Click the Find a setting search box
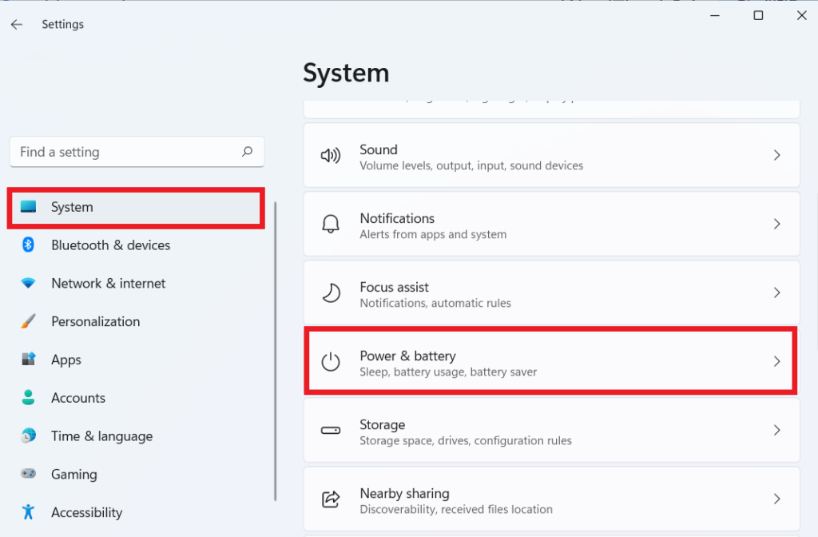818x537 pixels. 136,152
